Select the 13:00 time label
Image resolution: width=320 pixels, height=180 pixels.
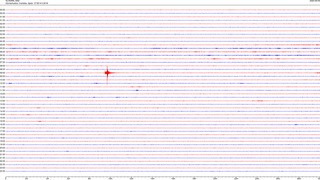[x=2, y=101]
